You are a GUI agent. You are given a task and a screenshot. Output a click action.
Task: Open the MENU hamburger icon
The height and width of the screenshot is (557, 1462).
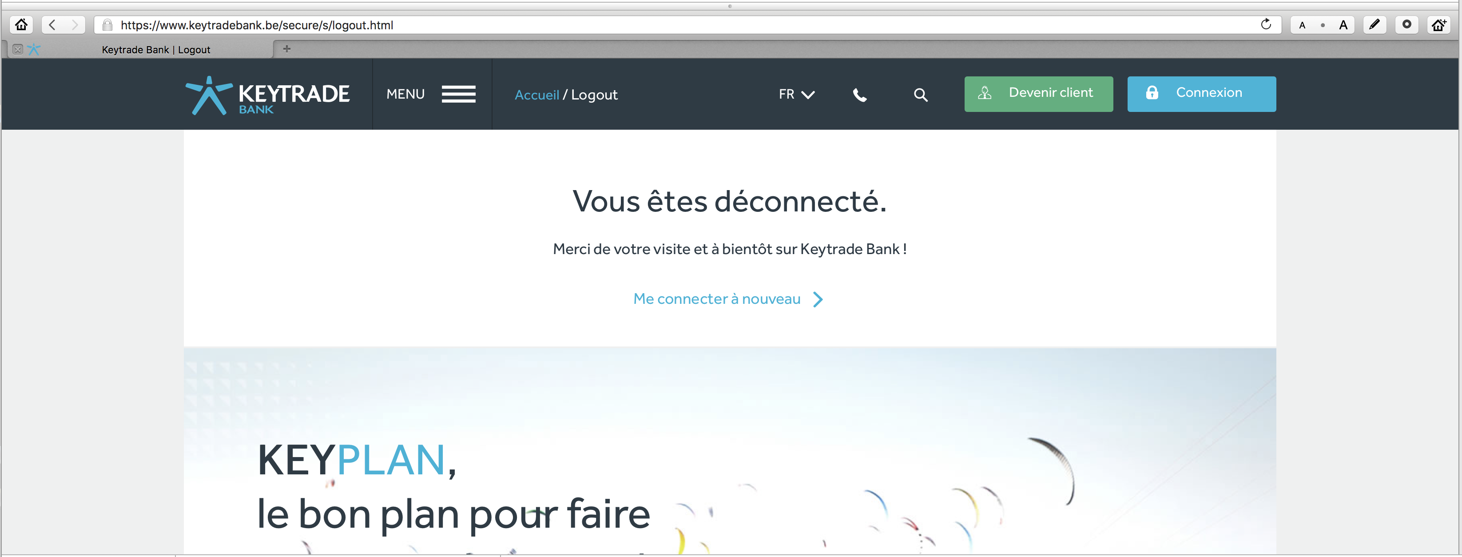point(459,94)
